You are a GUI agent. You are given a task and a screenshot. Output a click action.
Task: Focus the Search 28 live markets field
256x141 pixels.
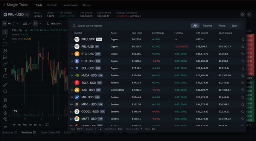click(x=131, y=26)
